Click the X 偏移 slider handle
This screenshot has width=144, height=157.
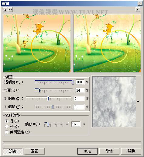(x=48, y=99)
